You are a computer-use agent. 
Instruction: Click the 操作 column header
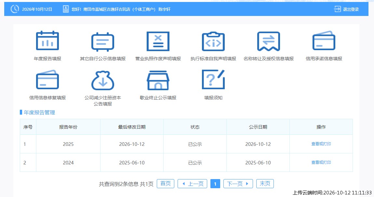pyautogui.click(x=321, y=127)
